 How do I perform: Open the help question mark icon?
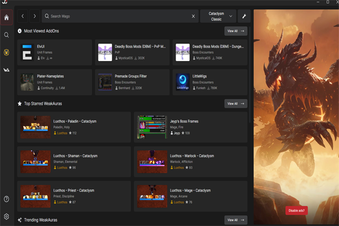tap(6, 199)
